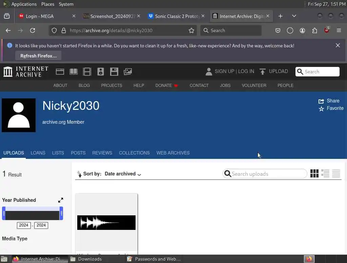Dismiss the Firefox refresh notification bar
This screenshot has height=263, width=347.
coord(338,46)
